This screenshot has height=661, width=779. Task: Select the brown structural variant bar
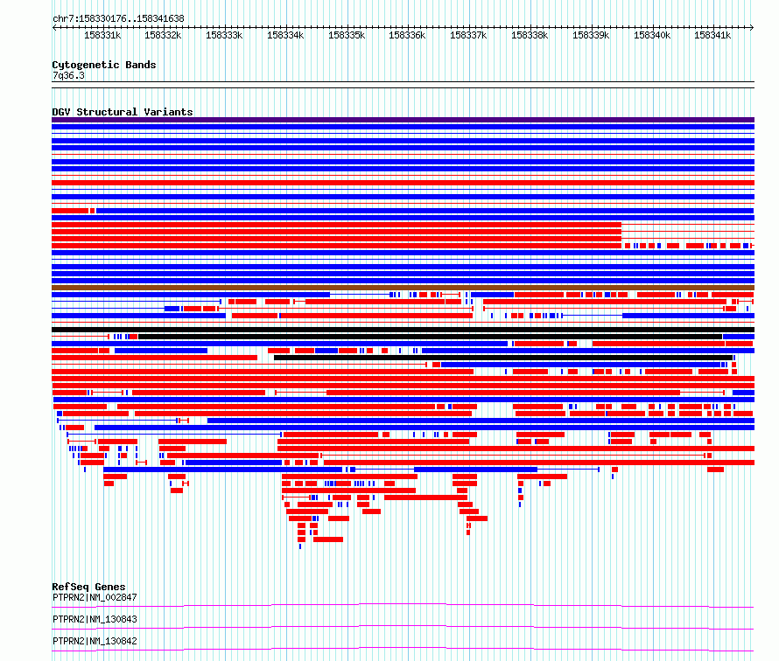click(x=403, y=288)
